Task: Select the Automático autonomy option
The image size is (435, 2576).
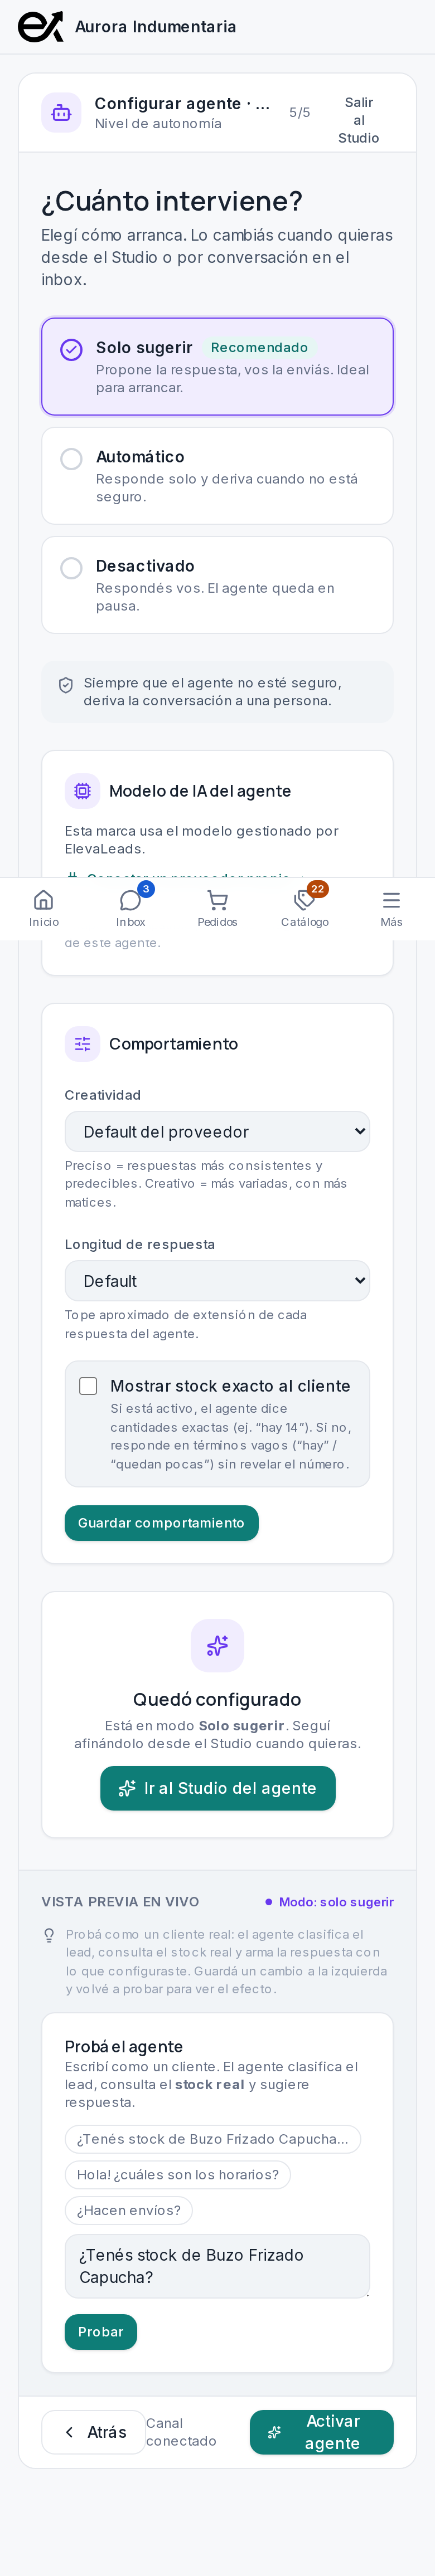Action: tap(217, 476)
